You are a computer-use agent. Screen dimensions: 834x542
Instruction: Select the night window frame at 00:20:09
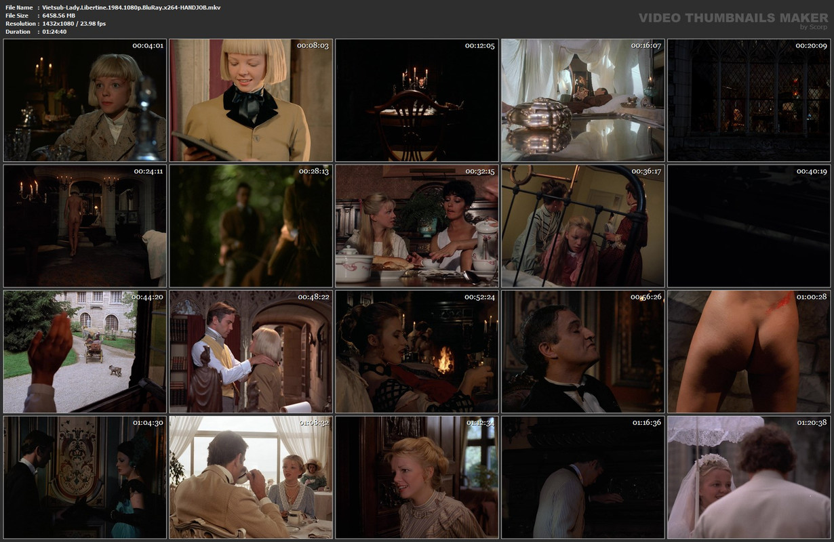pyautogui.click(x=749, y=100)
